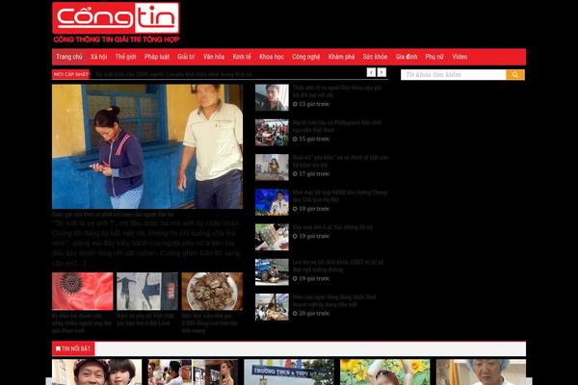Open the Video section

click(x=460, y=57)
